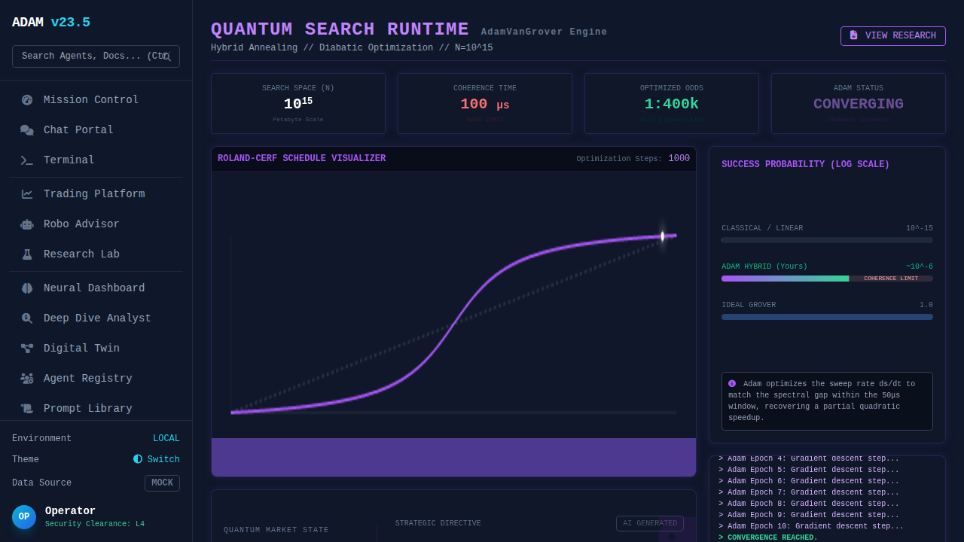The image size is (964, 542).
Task: Open the Deep Dive Analyst page
Action: 96,318
